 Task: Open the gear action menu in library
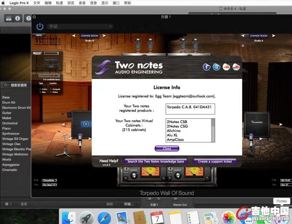tap(8, 204)
